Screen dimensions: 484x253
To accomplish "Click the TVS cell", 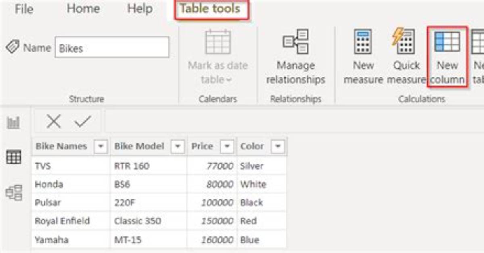I will click(x=71, y=166).
